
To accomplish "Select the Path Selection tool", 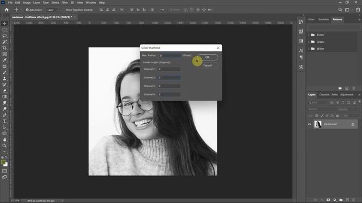I will coord(5,127).
